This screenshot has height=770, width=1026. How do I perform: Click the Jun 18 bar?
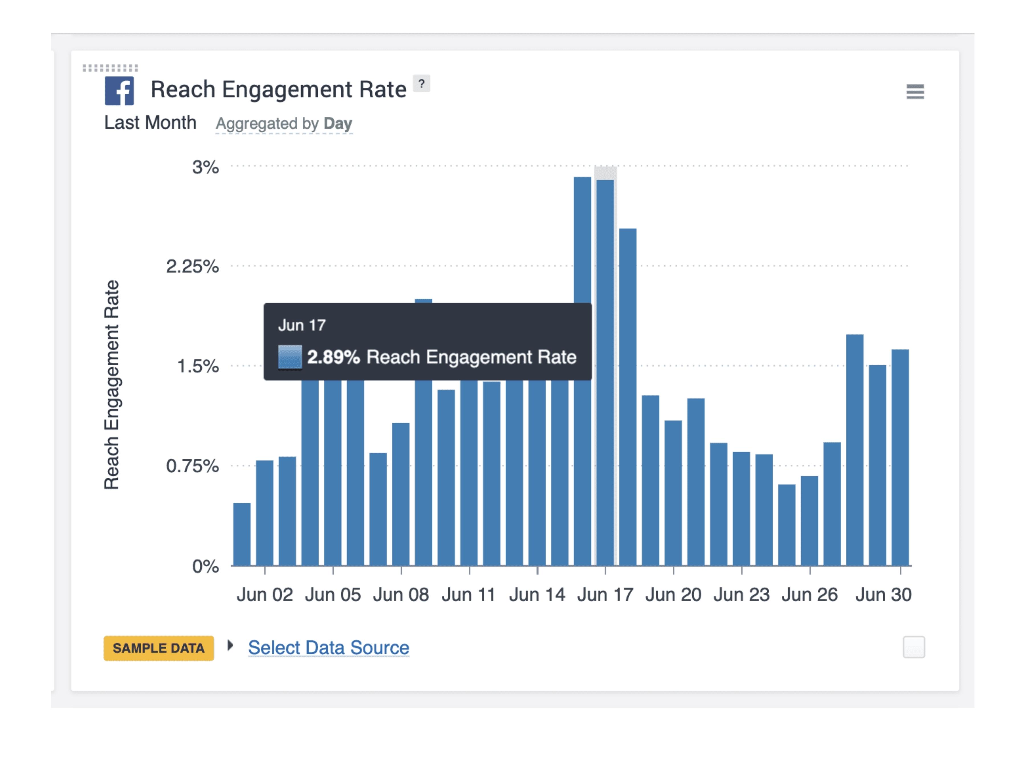click(628, 394)
